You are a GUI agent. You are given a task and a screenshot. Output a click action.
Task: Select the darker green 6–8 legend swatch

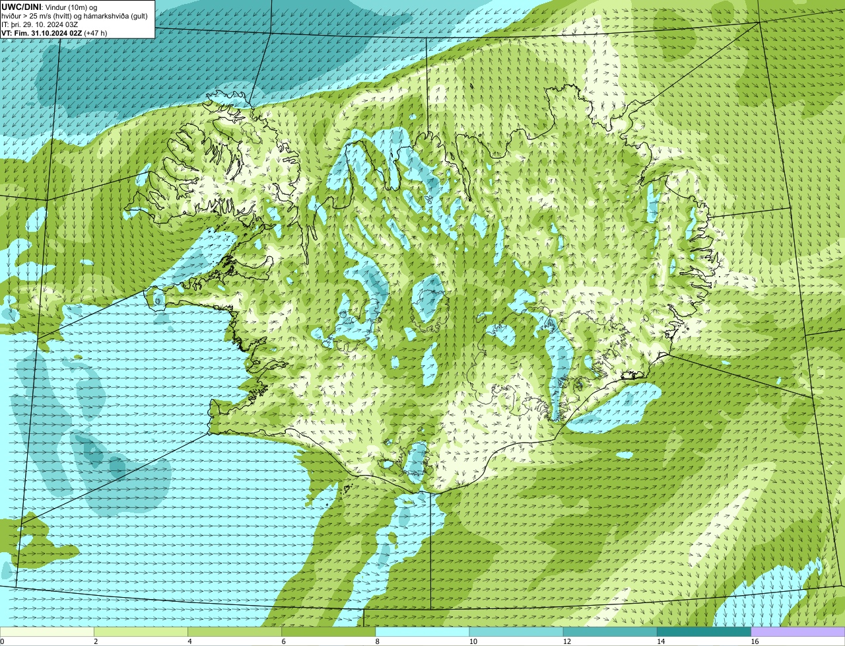329,631
